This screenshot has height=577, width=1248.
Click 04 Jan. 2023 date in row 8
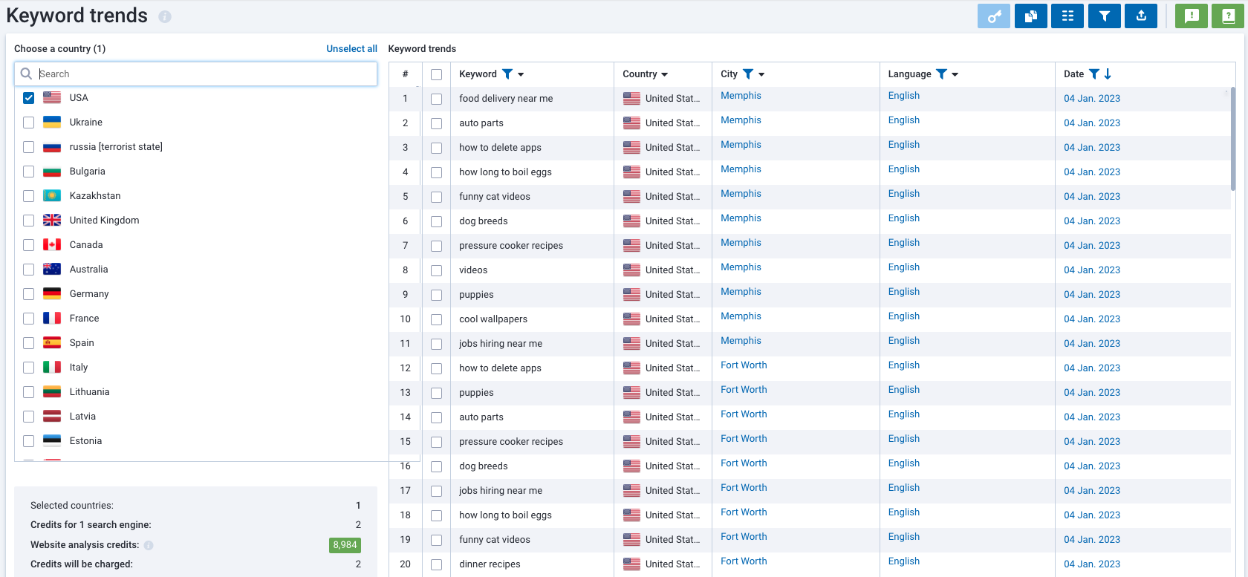click(x=1091, y=270)
